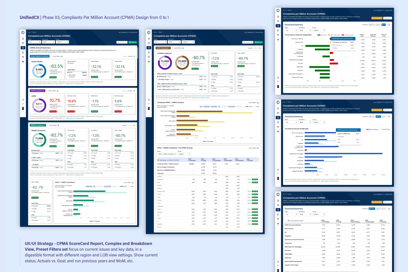
Task: Click Global Wealth 9,465 donut chart
Action: click(x=39, y=71)
